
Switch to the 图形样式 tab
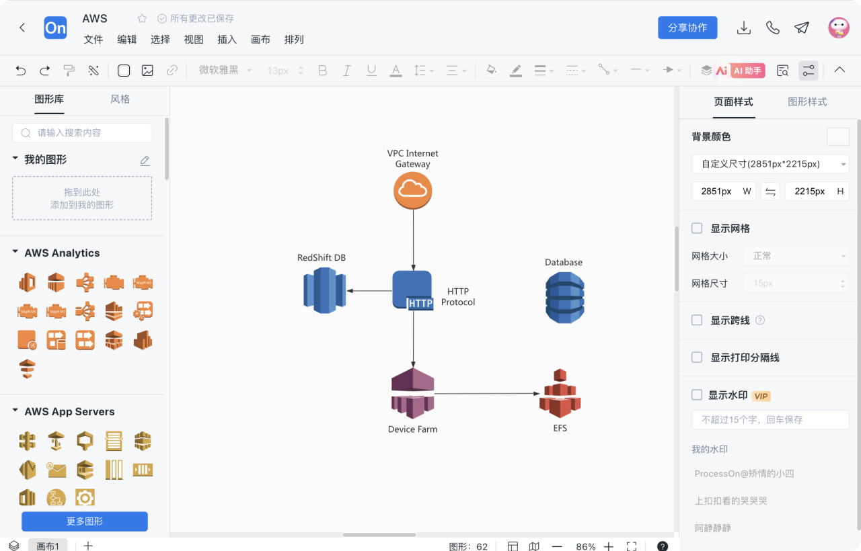pos(807,102)
